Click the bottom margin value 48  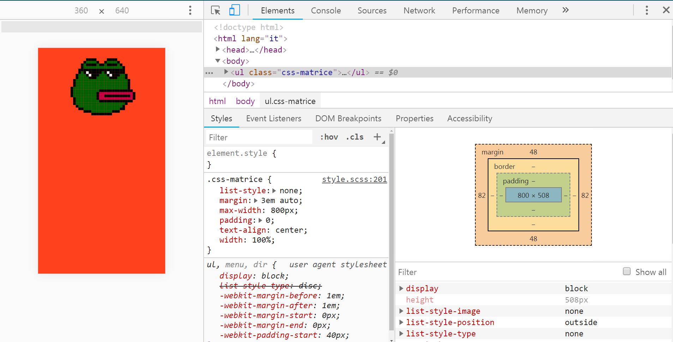click(x=533, y=239)
